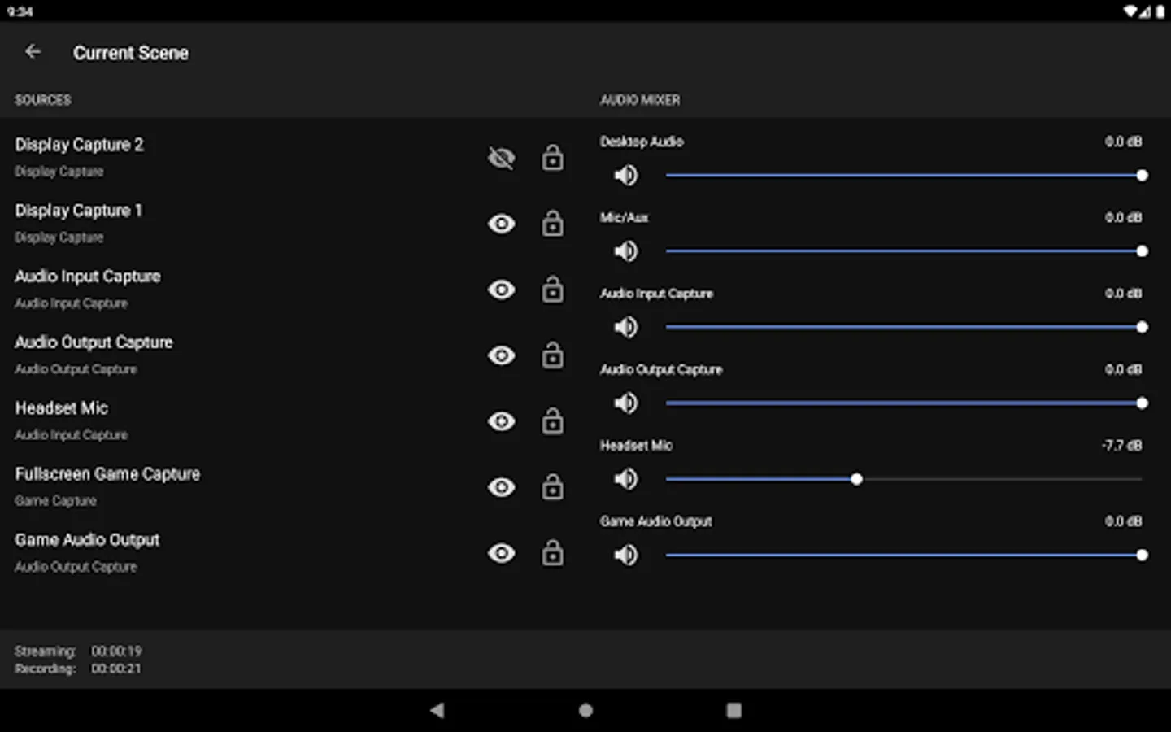1171x732 pixels.
Task: Mute Game Audio Output in the mixer
Action: point(625,555)
